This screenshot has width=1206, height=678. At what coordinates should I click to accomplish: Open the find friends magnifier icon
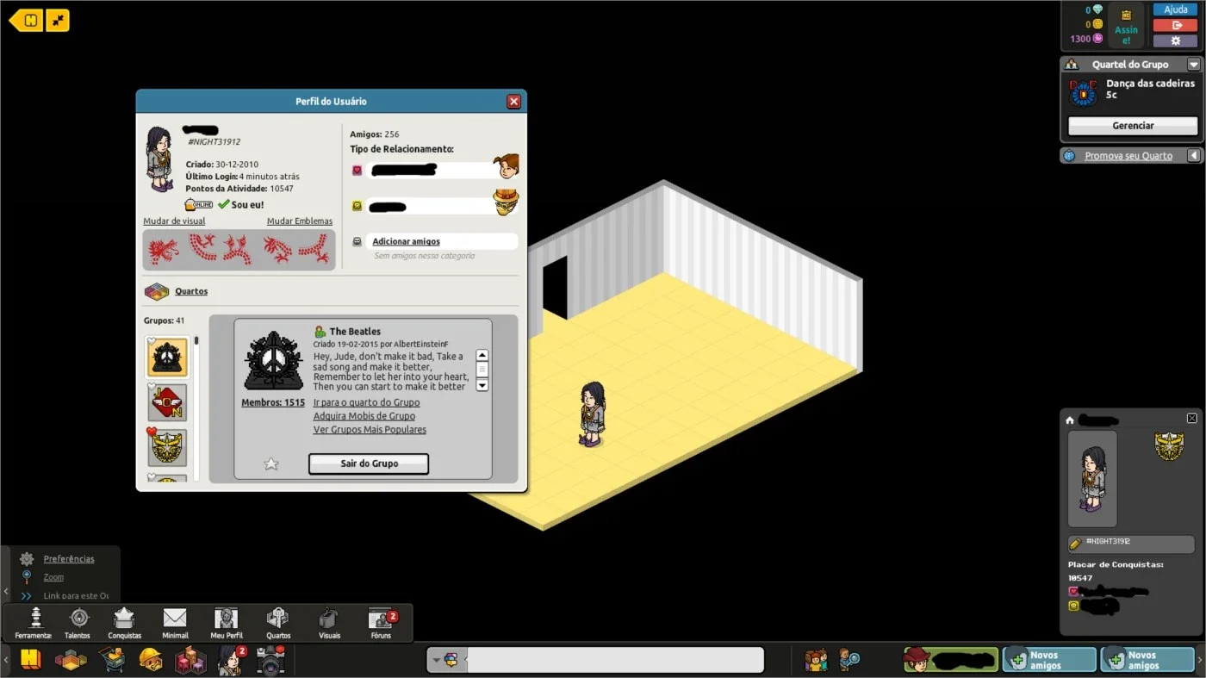pos(849,660)
